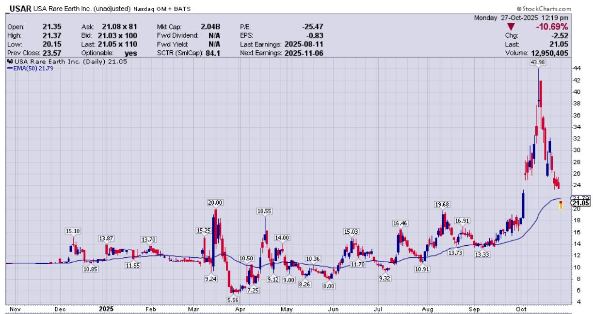Click the 11.55 January low price label
593x314 pixels.
133,265
